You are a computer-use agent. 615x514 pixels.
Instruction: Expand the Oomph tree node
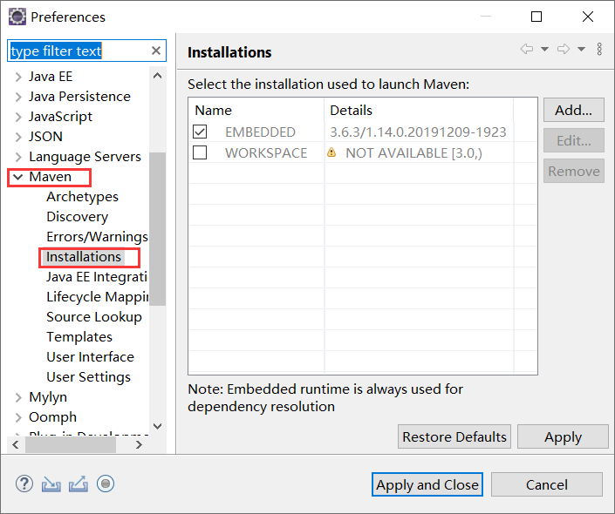(x=18, y=417)
